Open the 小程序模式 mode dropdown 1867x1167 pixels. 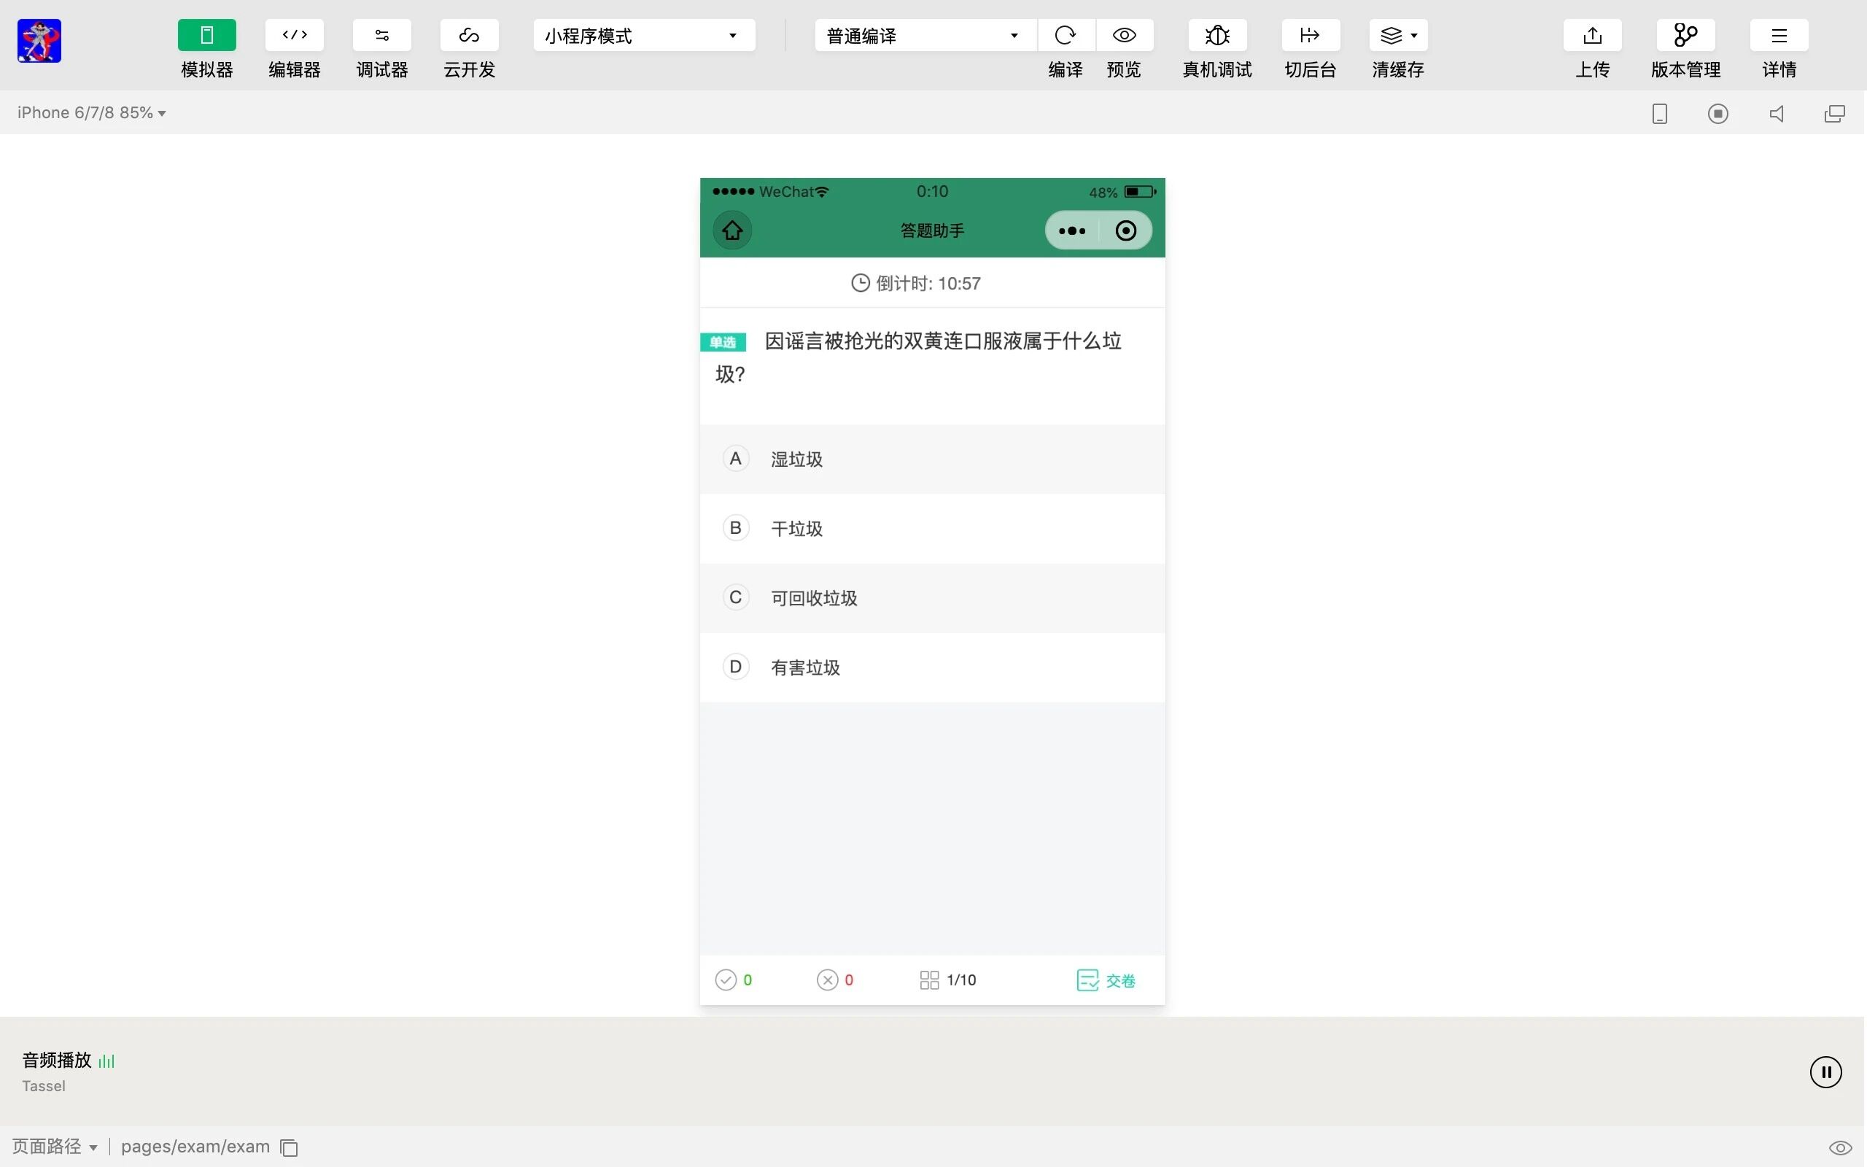pyautogui.click(x=643, y=36)
